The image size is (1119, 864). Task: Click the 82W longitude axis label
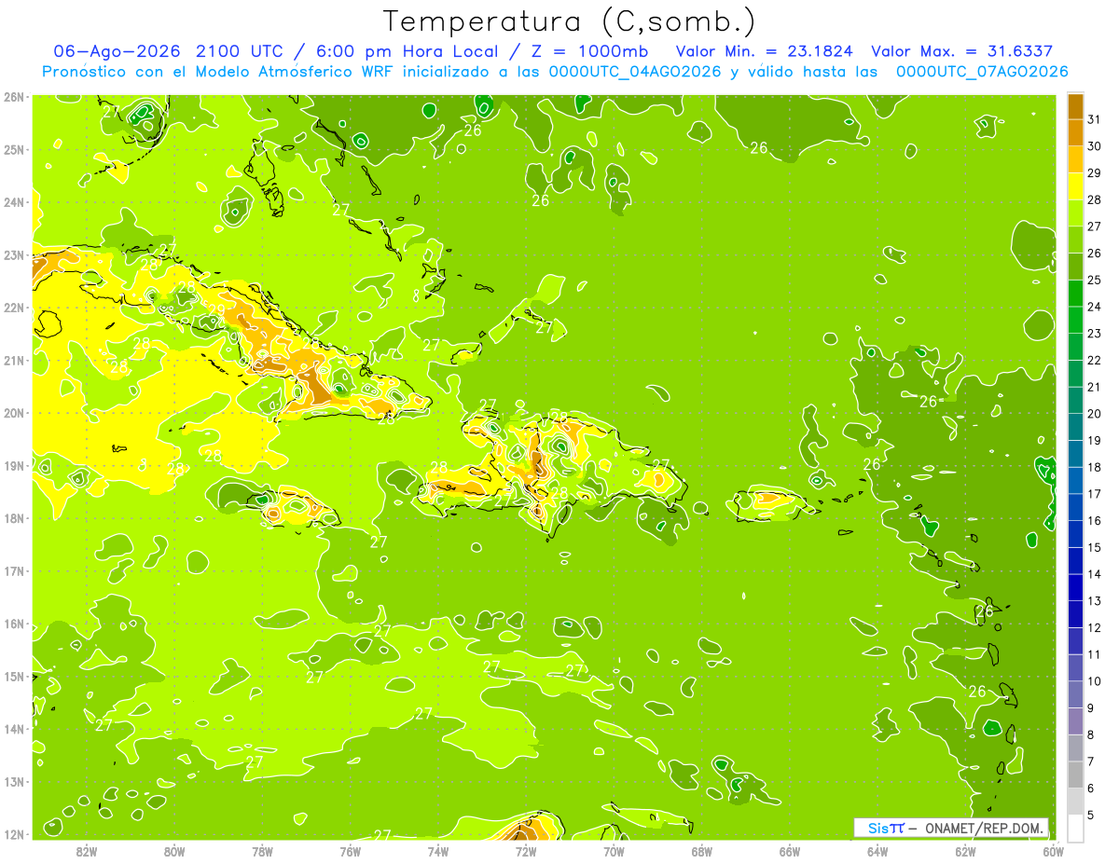87,850
